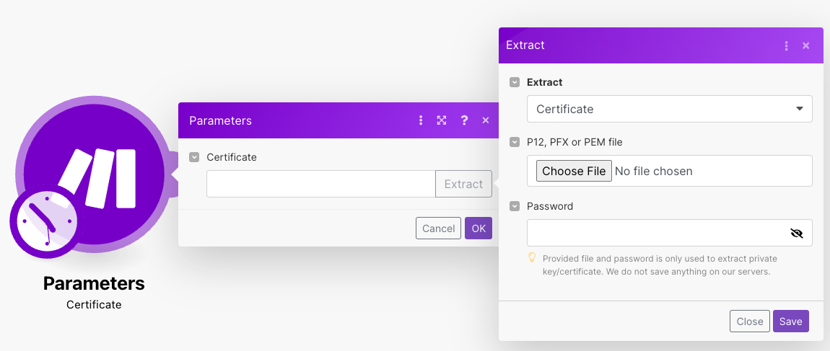Click the clock schedule icon on module
The image size is (830, 351).
[45, 223]
